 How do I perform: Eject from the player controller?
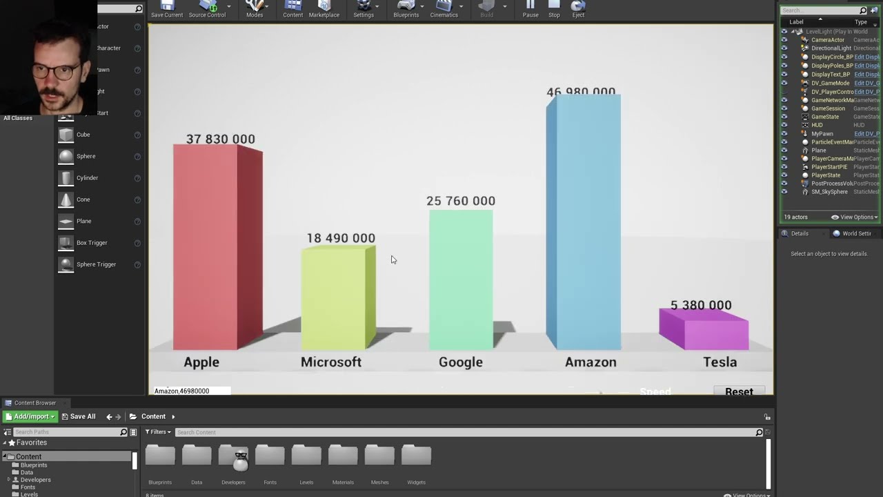[x=578, y=9]
